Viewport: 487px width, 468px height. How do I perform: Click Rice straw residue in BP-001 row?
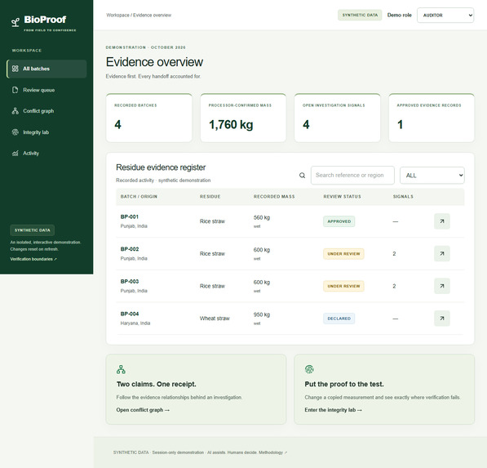[x=212, y=221]
